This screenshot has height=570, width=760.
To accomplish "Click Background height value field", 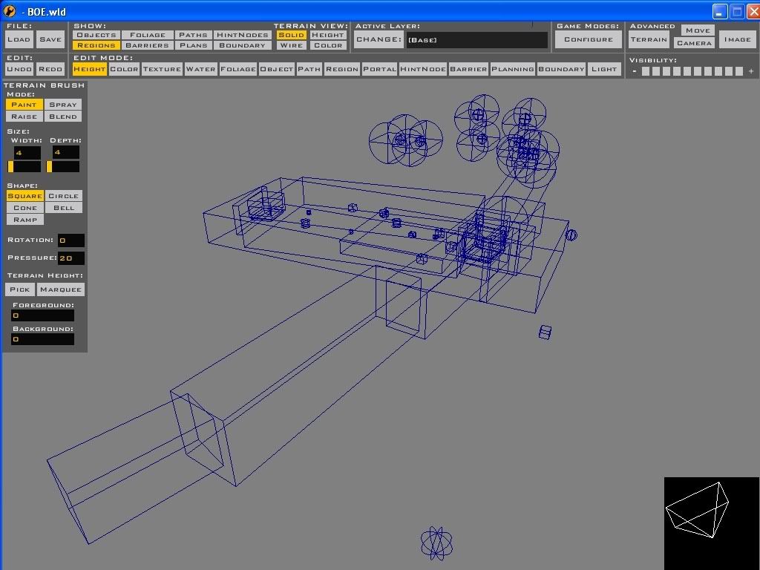I will click(x=42, y=338).
